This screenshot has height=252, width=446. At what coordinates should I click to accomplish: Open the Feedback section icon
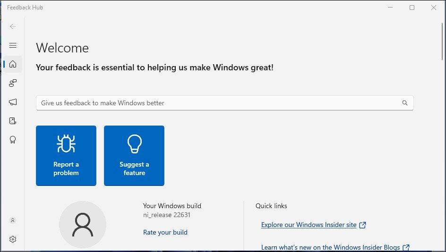13,83
